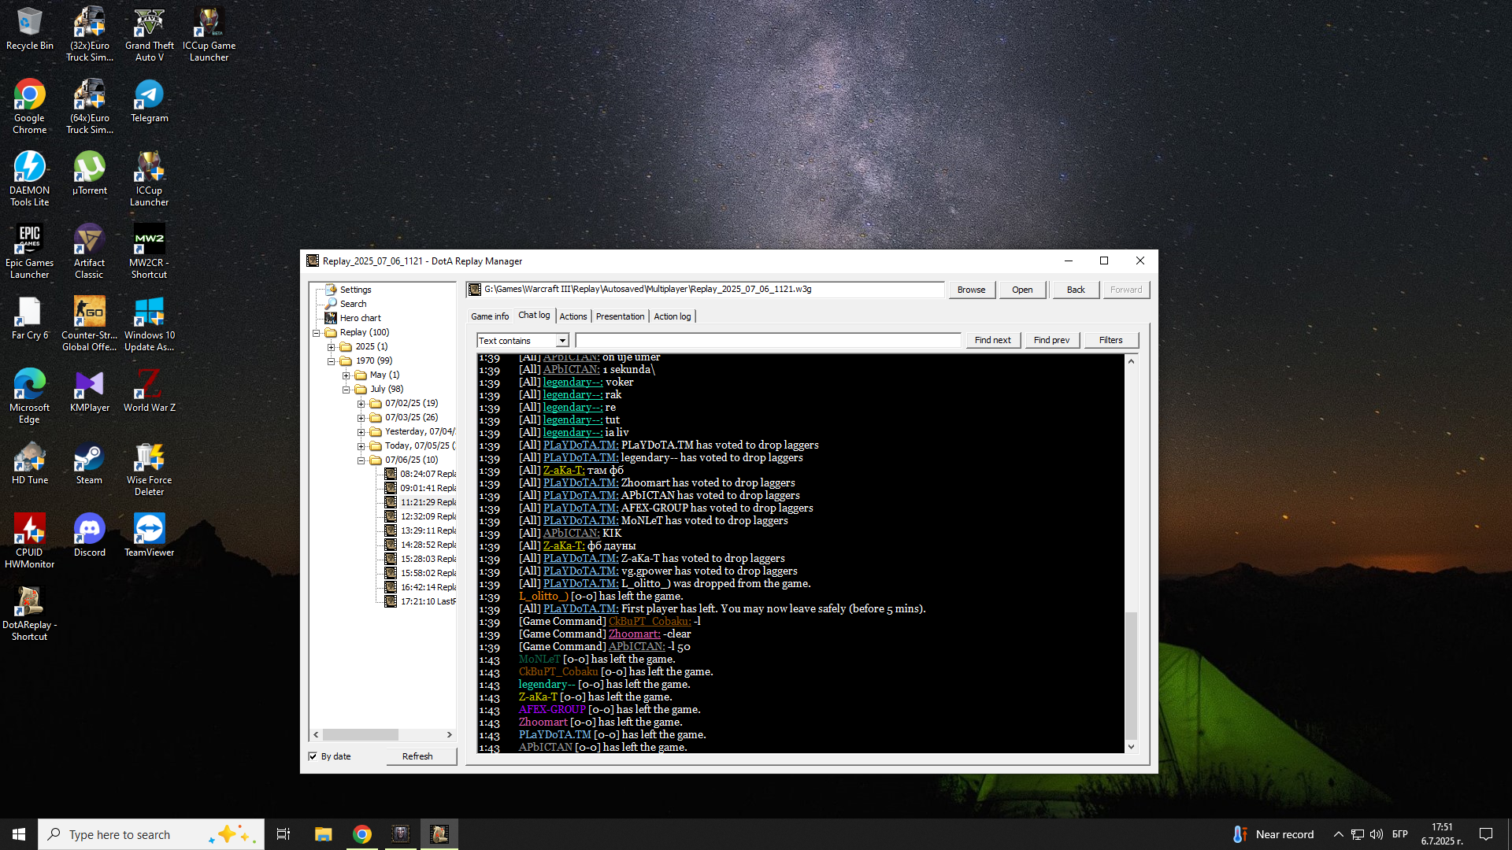This screenshot has width=1512, height=850.
Task: Click the Find next button
Action: click(x=992, y=340)
